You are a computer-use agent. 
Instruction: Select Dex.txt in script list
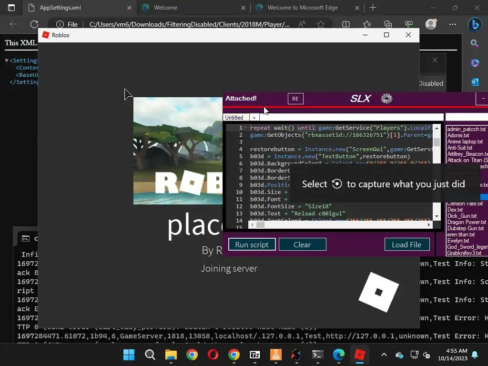point(455,210)
